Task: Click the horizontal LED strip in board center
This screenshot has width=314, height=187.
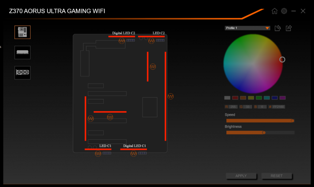Action: click(x=110, y=112)
